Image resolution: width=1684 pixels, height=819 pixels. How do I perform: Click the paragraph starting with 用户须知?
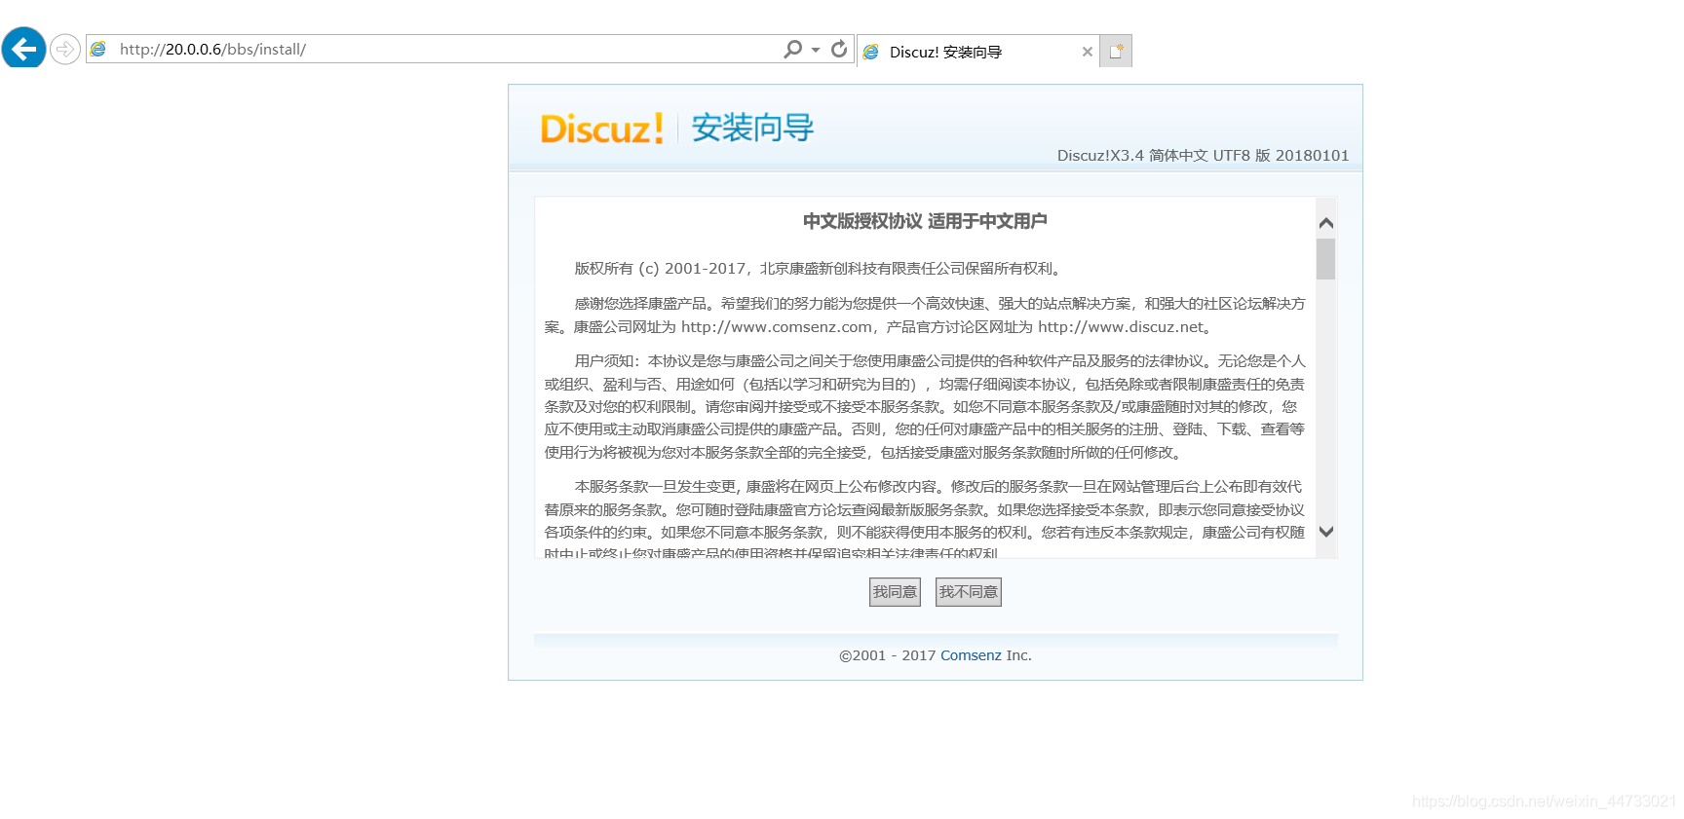[x=925, y=407]
